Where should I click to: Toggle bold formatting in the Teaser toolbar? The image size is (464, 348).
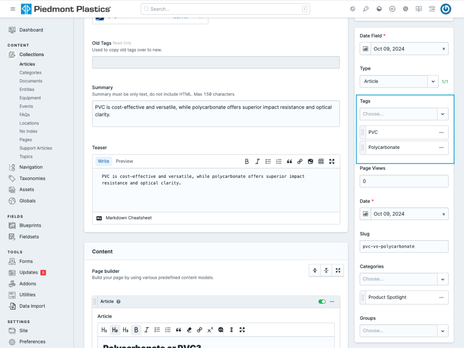coord(246,161)
